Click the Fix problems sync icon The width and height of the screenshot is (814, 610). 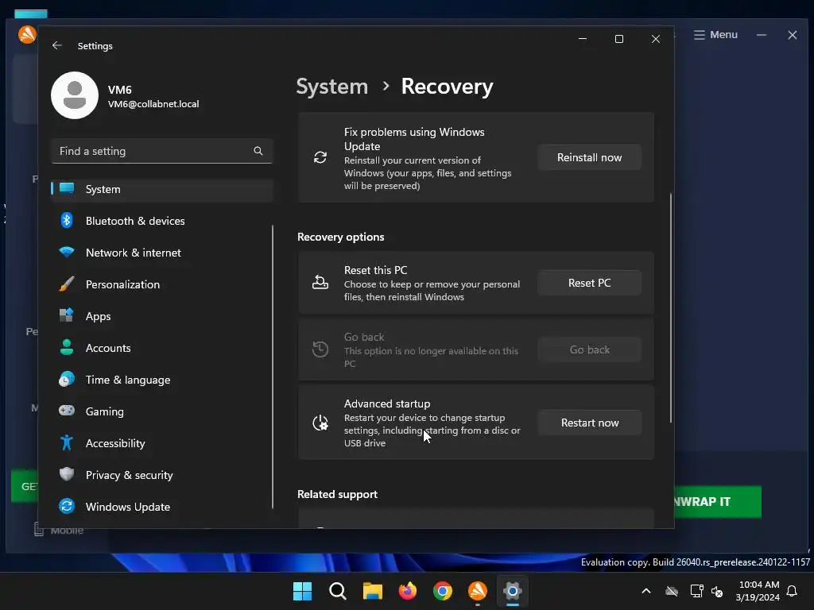coord(320,157)
